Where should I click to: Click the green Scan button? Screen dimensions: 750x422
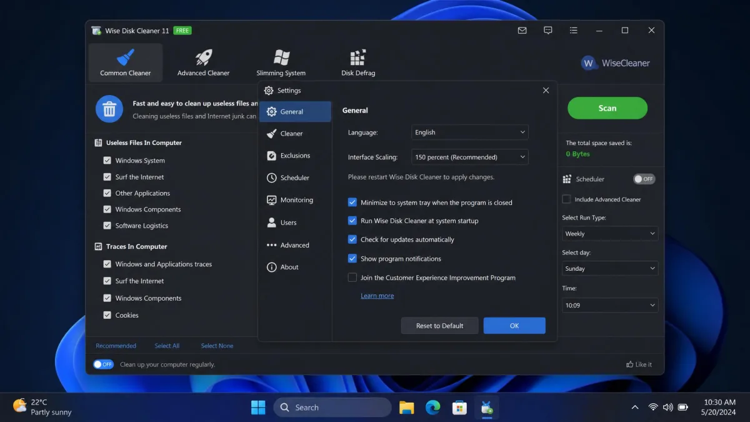[607, 108]
